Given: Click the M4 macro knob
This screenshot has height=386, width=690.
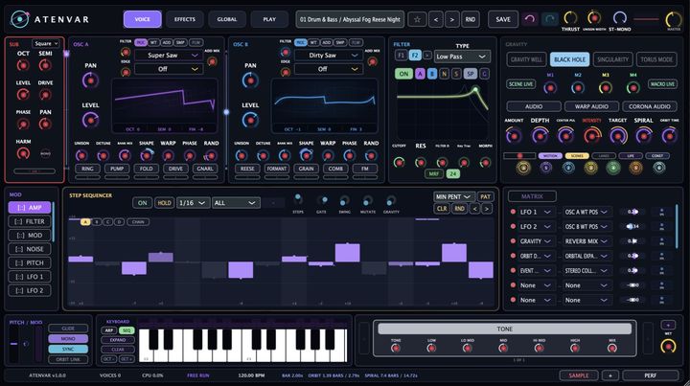Looking at the screenshot, I should 632,88.
